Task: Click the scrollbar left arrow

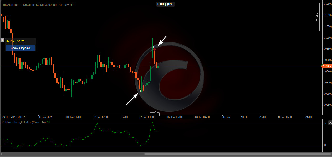Action: click(2, 154)
